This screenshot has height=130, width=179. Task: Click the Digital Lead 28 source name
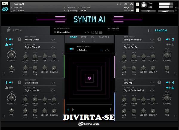(32, 90)
